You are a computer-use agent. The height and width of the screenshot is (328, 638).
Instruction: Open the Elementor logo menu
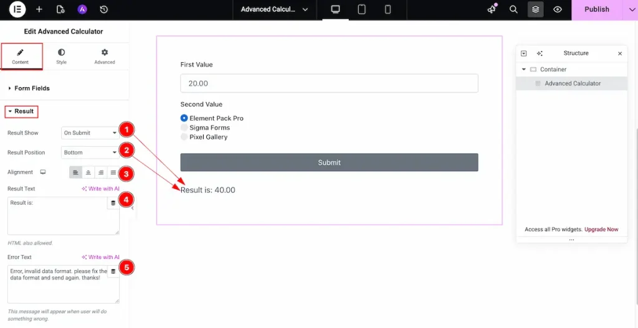point(17,9)
